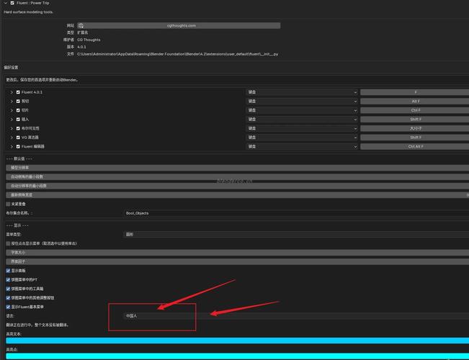Expand the Fluent 编辑器 keymap row

point(12,146)
